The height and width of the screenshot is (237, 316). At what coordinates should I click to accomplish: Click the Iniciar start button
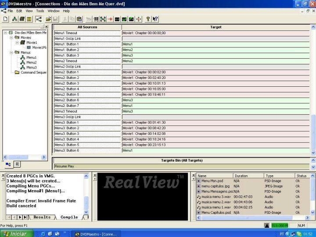pyautogui.click(x=14, y=233)
